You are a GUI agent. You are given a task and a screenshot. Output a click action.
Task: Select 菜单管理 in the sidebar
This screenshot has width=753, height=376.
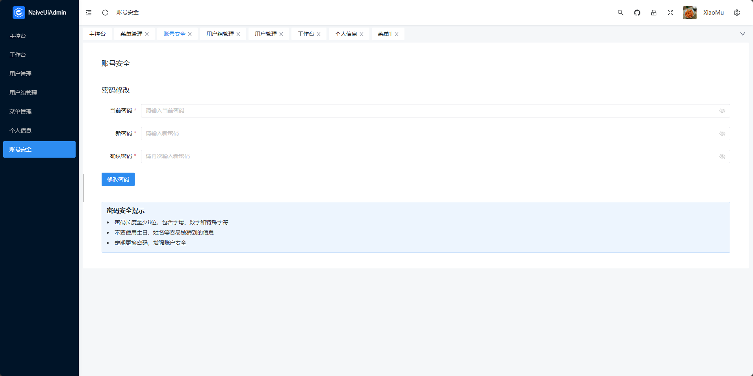(x=20, y=112)
